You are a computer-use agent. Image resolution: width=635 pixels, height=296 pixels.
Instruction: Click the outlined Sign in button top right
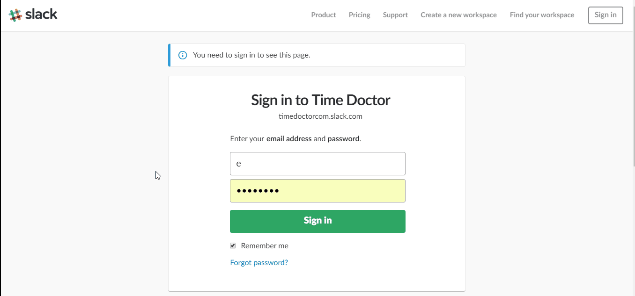coord(605,15)
